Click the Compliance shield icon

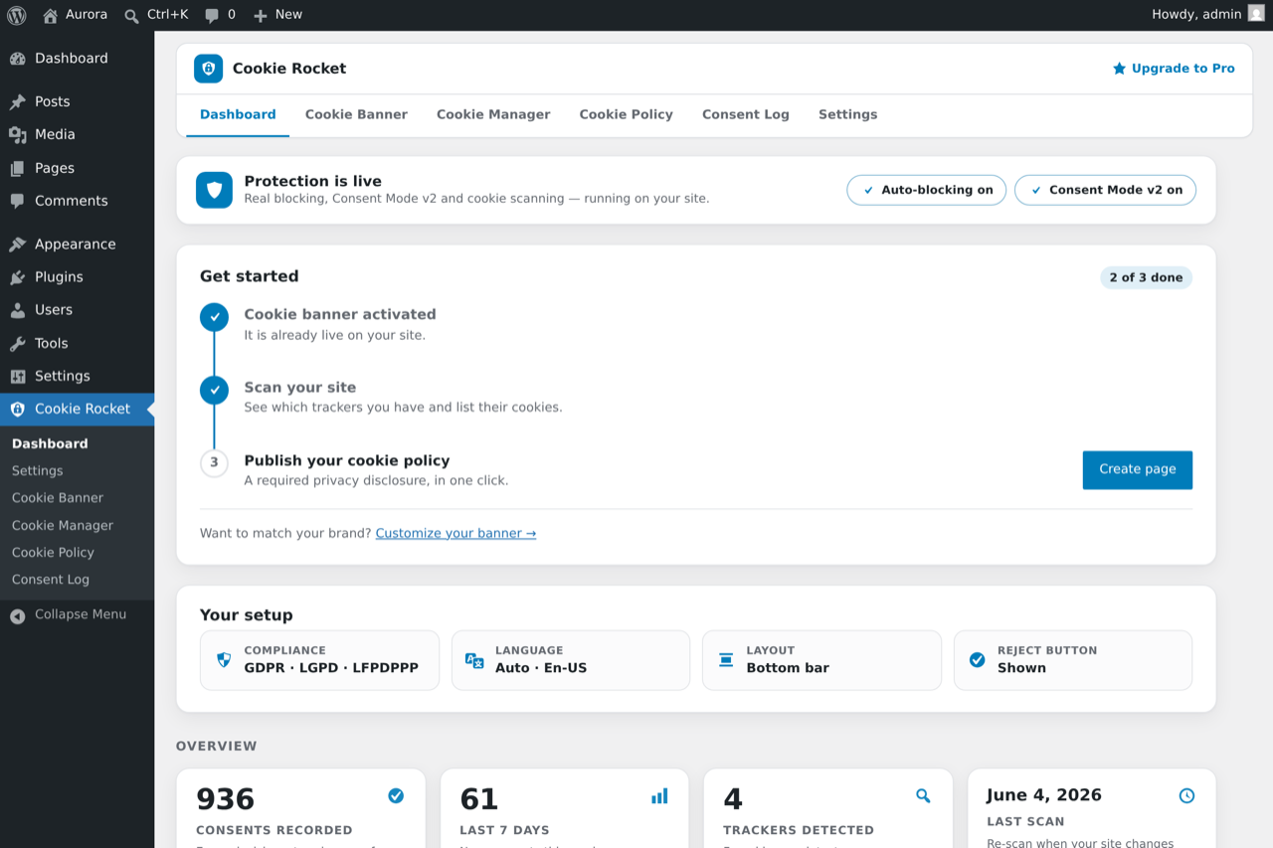(x=224, y=660)
